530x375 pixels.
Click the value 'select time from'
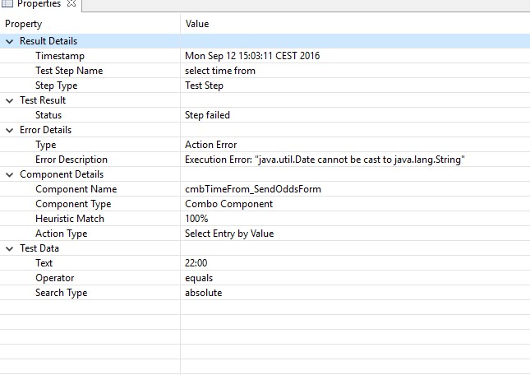(x=220, y=71)
